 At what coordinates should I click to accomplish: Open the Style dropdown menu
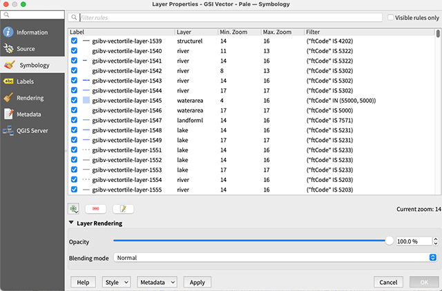point(116,282)
